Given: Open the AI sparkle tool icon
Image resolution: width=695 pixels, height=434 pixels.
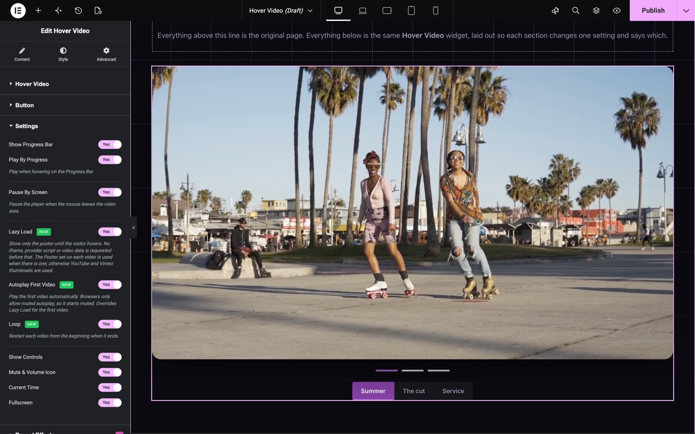Looking at the screenshot, I should point(58,10).
